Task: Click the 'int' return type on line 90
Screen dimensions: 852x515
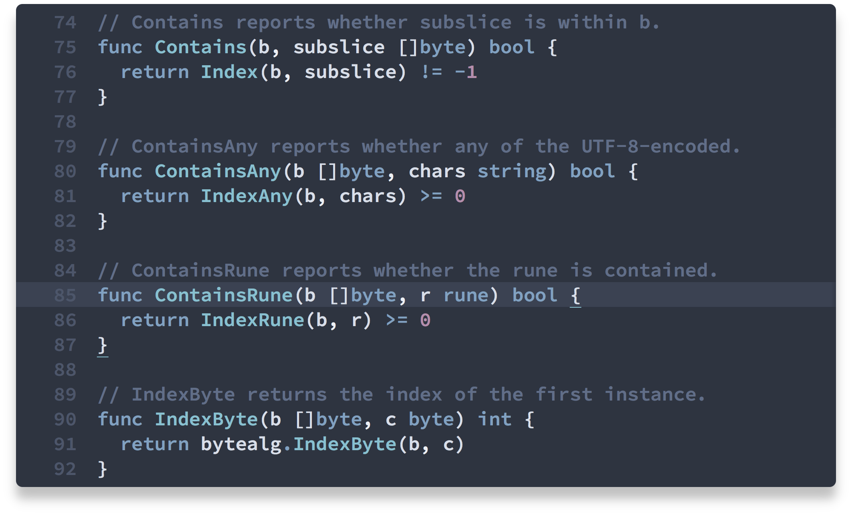Action: click(494, 419)
